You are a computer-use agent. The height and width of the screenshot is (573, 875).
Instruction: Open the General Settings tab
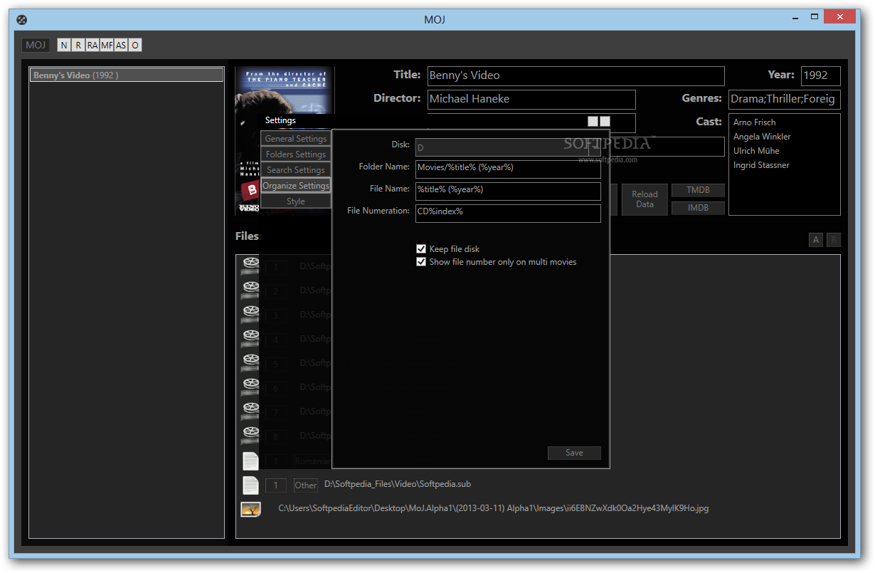tap(296, 139)
